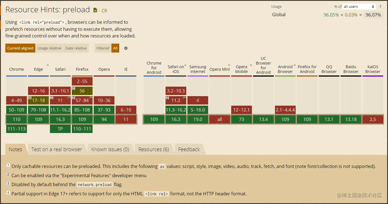Open the all users dropdown
The width and height of the screenshot is (388, 204).
(x=359, y=7)
